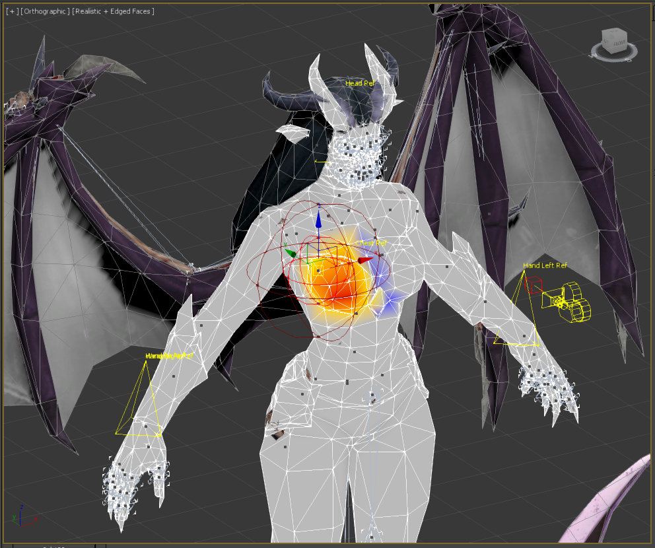Click the FRONT face of the ViewCube
Viewport: 655px width, 548px height.
tap(619, 43)
